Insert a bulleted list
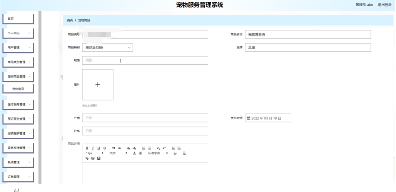The width and height of the screenshot is (396, 192). [x=149, y=148]
